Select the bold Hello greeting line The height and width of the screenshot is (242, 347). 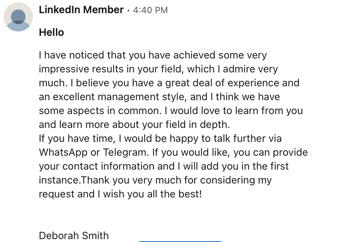pos(52,32)
